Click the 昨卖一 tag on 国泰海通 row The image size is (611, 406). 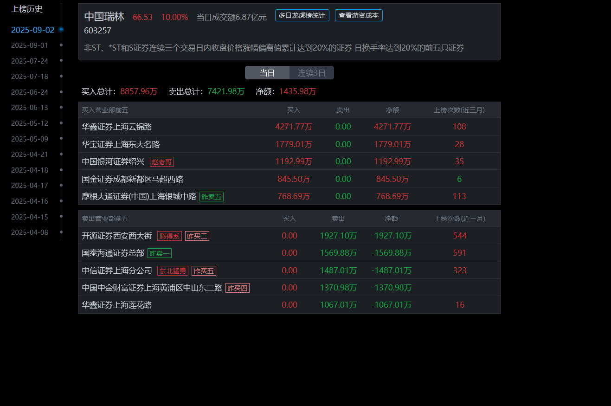coord(160,253)
